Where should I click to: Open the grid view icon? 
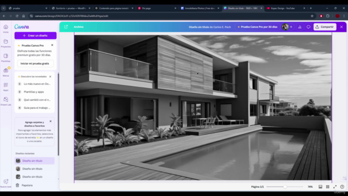click(327, 187)
